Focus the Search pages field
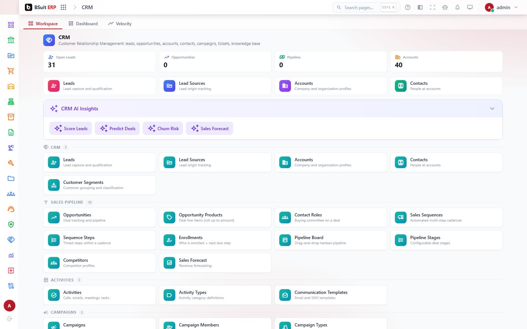The image size is (527, 329). click(x=366, y=7)
